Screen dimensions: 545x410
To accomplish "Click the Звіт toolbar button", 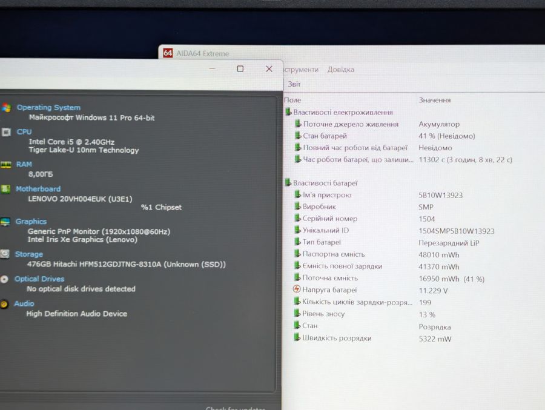I will click(x=294, y=84).
